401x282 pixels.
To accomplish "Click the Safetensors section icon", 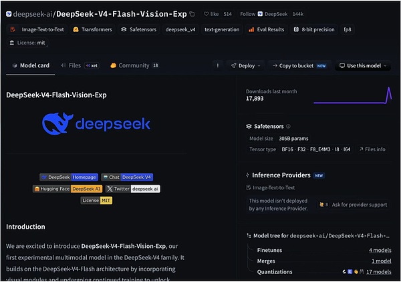I will (249, 126).
